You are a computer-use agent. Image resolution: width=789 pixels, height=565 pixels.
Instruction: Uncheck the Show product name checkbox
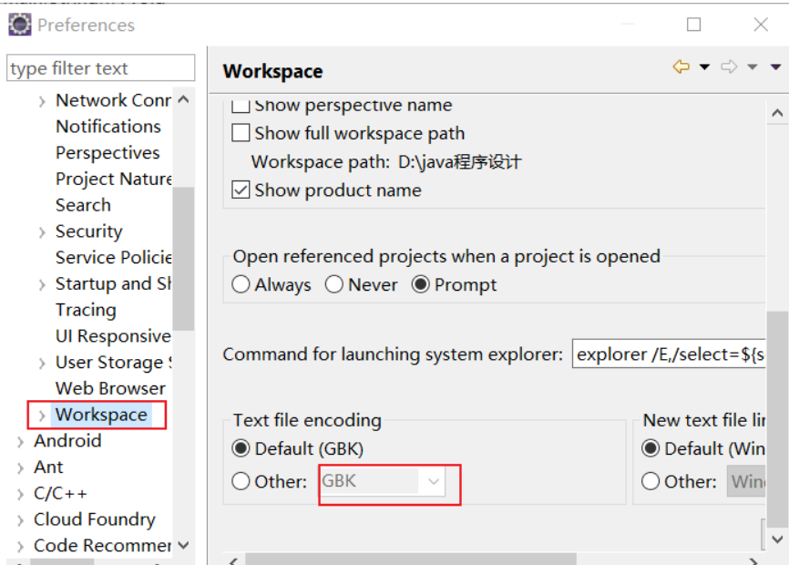coord(241,190)
